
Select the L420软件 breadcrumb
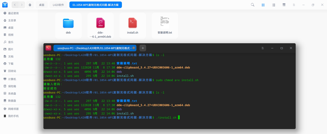tap(58, 5)
